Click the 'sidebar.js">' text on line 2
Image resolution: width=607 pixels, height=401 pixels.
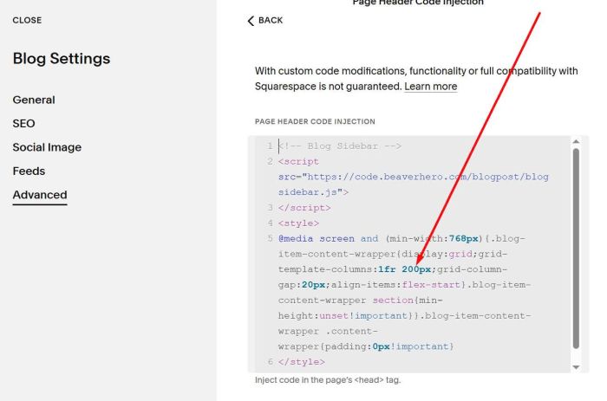tap(313, 192)
